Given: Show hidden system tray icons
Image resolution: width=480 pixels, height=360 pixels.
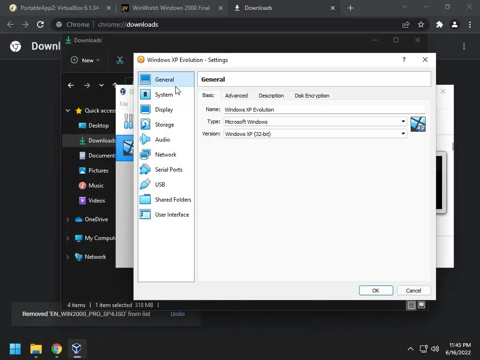Looking at the screenshot, I should [x=411, y=349].
